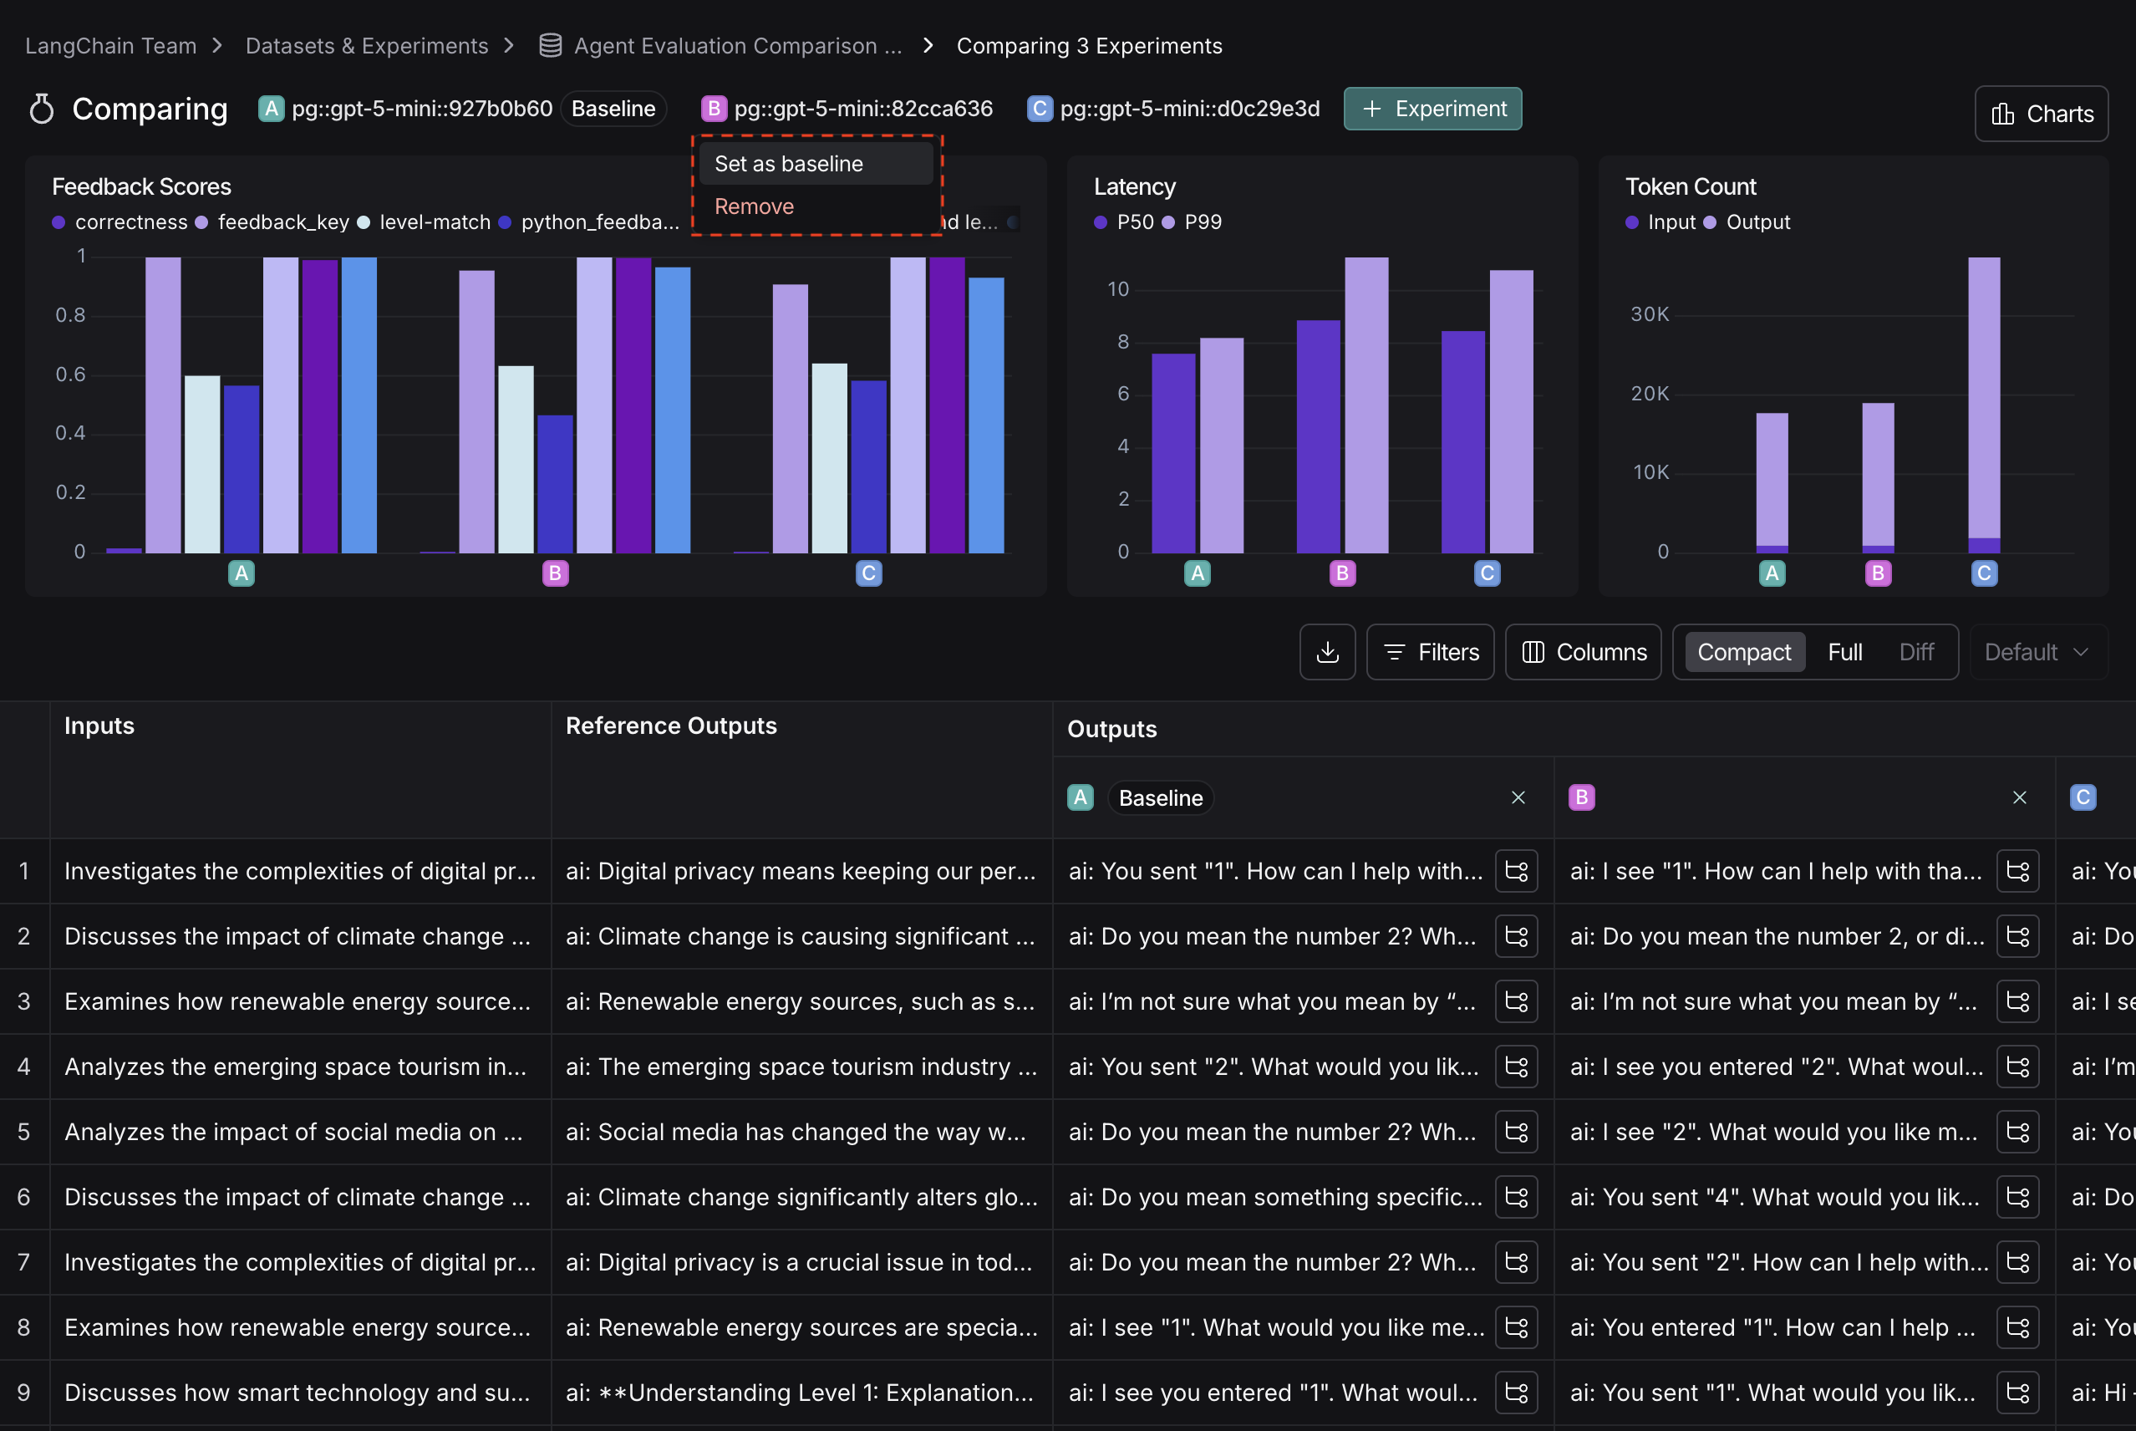Open the trace icon in experiment B, row 2
The height and width of the screenshot is (1431, 2136).
coord(2017,935)
